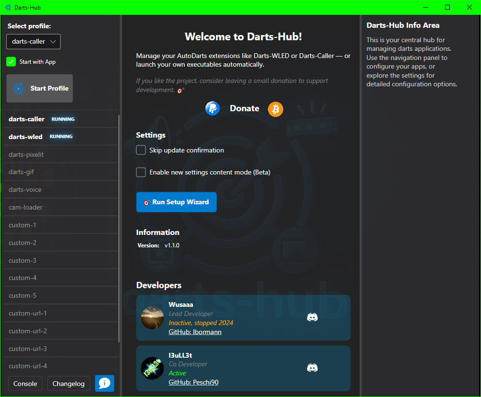Select custom-1 entry
481x397 pixels.
pyautogui.click(x=61, y=225)
